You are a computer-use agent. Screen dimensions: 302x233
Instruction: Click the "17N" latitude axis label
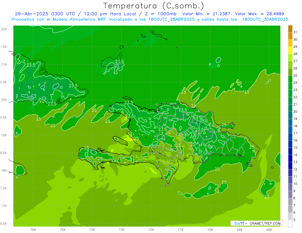click(x=4, y=206)
